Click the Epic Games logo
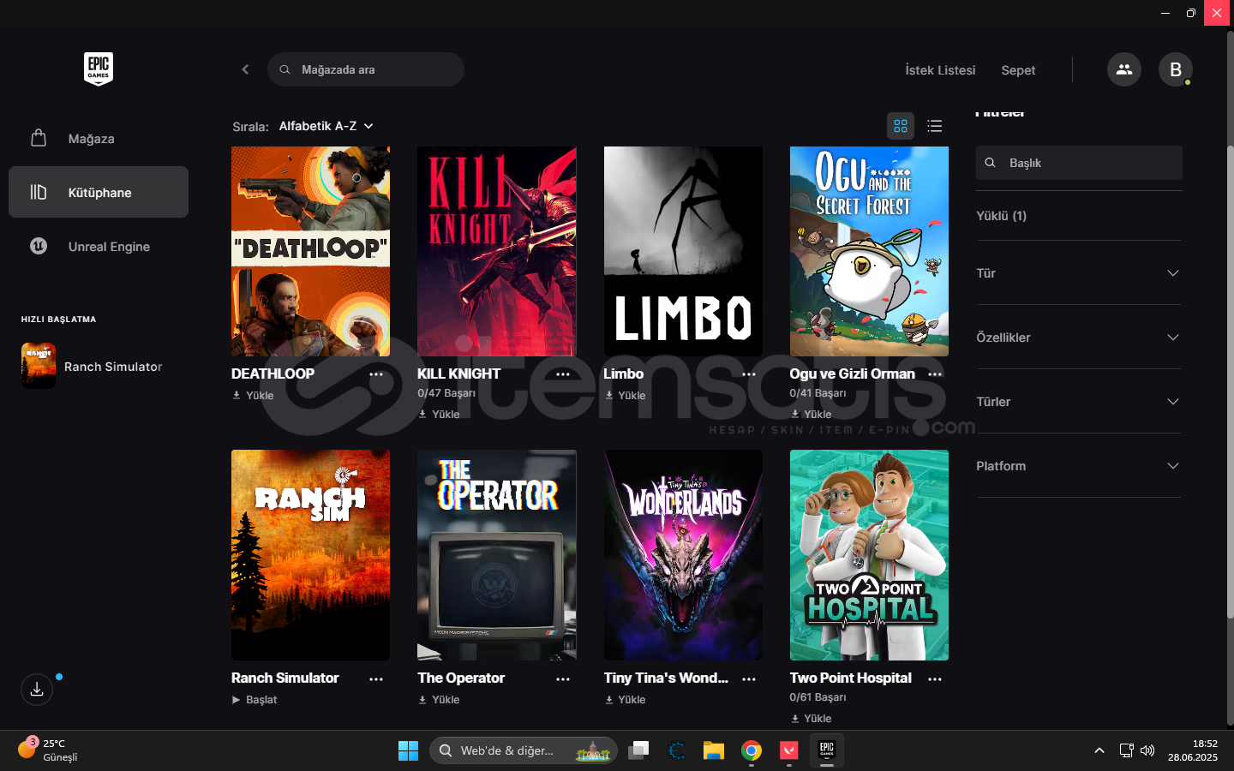 click(99, 69)
